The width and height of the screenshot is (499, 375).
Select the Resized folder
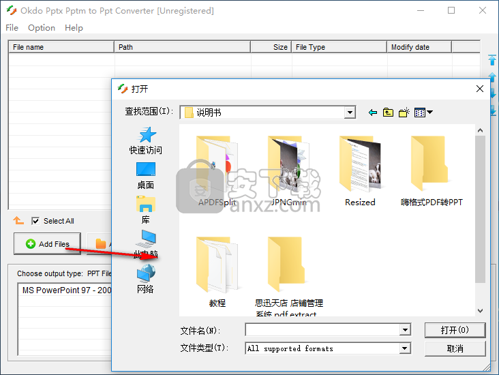pos(360,171)
